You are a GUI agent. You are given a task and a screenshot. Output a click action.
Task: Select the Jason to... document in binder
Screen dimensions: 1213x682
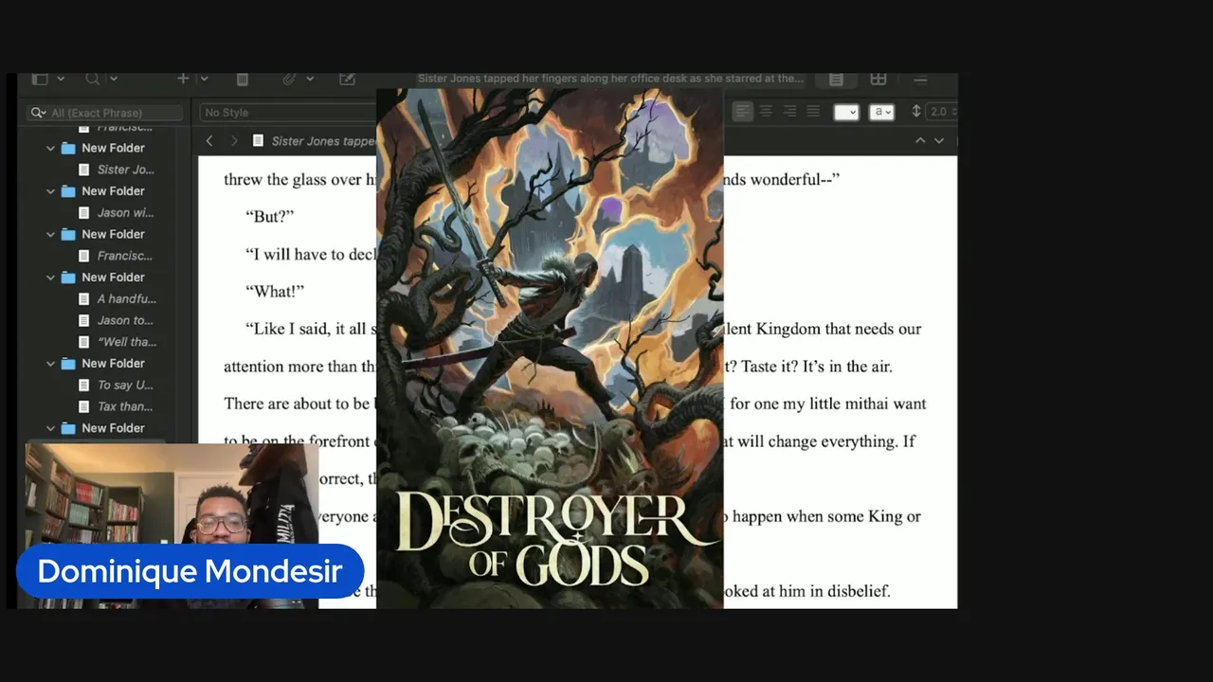(125, 320)
